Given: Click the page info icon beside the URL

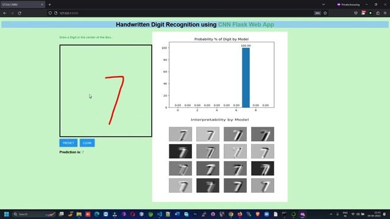Looking at the screenshot, I should click(x=55, y=13).
